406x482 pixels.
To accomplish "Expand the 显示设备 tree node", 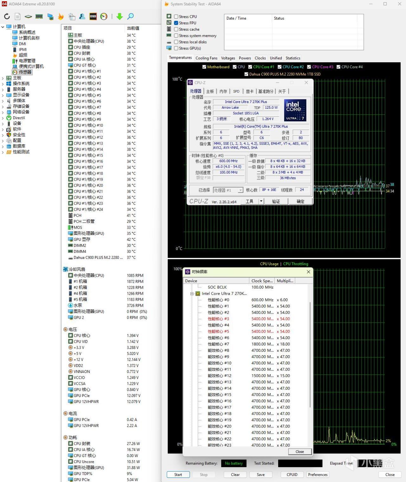I will (3, 95).
